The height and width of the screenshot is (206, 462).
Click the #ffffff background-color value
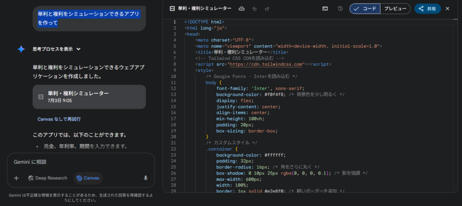click(275, 155)
